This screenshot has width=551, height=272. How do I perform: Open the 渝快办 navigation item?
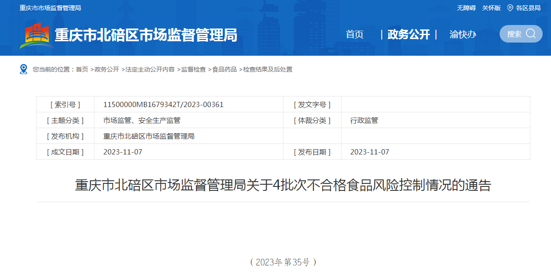(463, 35)
